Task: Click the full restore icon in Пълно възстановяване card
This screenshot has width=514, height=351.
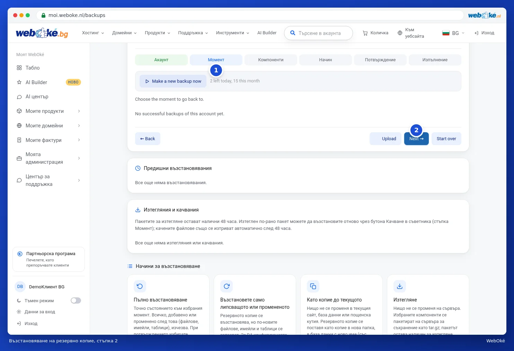Action: point(140,286)
